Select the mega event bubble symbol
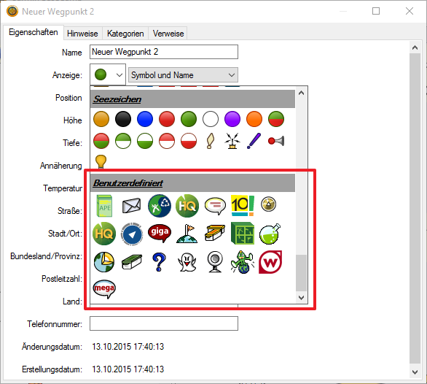This screenshot has width=427, height=384. [x=104, y=289]
